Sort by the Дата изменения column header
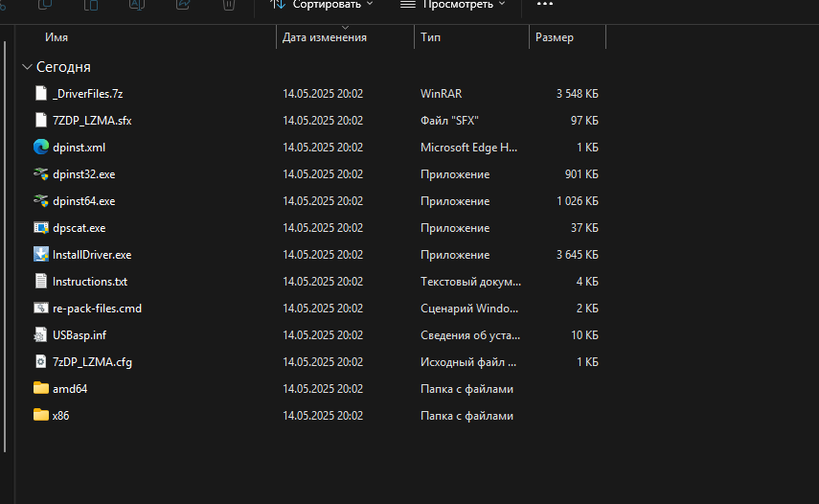819x504 pixels. click(x=325, y=37)
